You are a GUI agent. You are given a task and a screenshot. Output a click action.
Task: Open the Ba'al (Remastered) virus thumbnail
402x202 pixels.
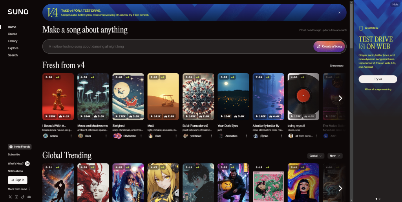pos(198,97)
